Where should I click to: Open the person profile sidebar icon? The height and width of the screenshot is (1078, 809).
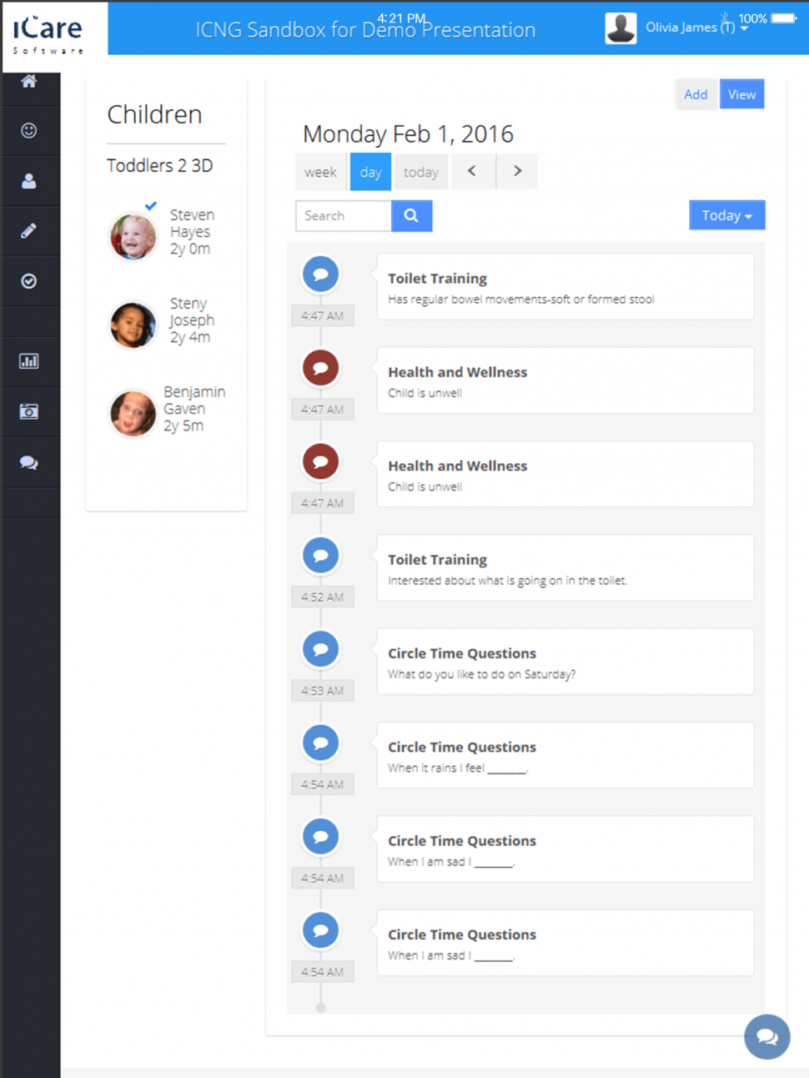click(x=29, y=181)
